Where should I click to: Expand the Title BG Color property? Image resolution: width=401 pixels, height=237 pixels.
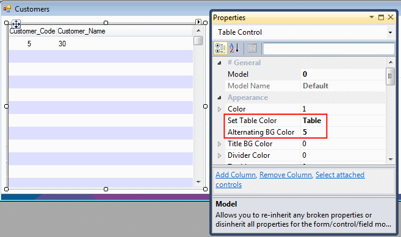(x=220, y=144)
